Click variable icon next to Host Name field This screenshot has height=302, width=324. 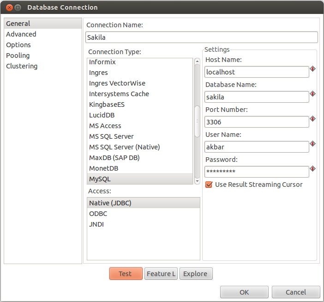click(312, 69)
